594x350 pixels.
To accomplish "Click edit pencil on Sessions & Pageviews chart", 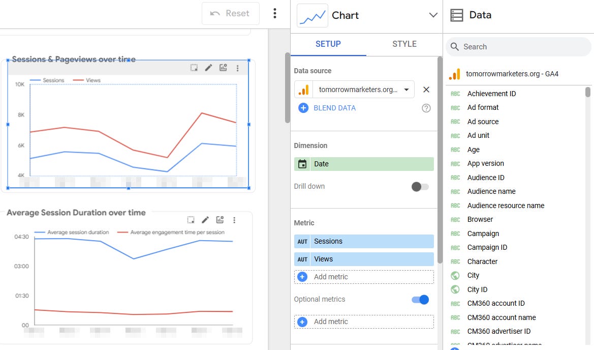I will click(x=208, y=68).
